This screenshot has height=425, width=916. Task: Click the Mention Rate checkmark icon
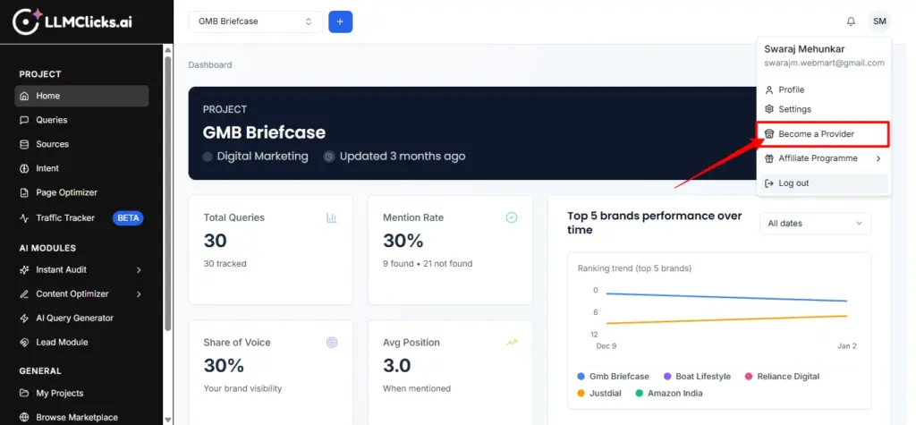click(512, 217)
